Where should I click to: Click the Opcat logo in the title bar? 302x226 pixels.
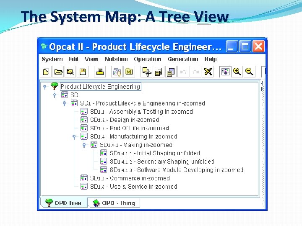(44, 46)
